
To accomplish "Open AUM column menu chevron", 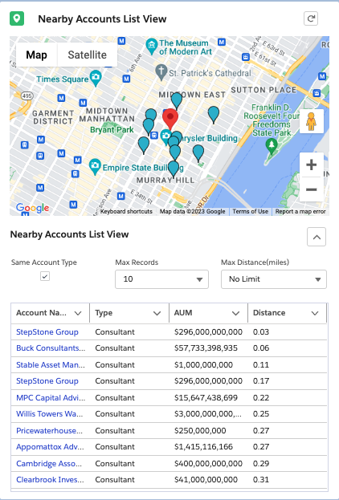I will click(x=235, y=313).
